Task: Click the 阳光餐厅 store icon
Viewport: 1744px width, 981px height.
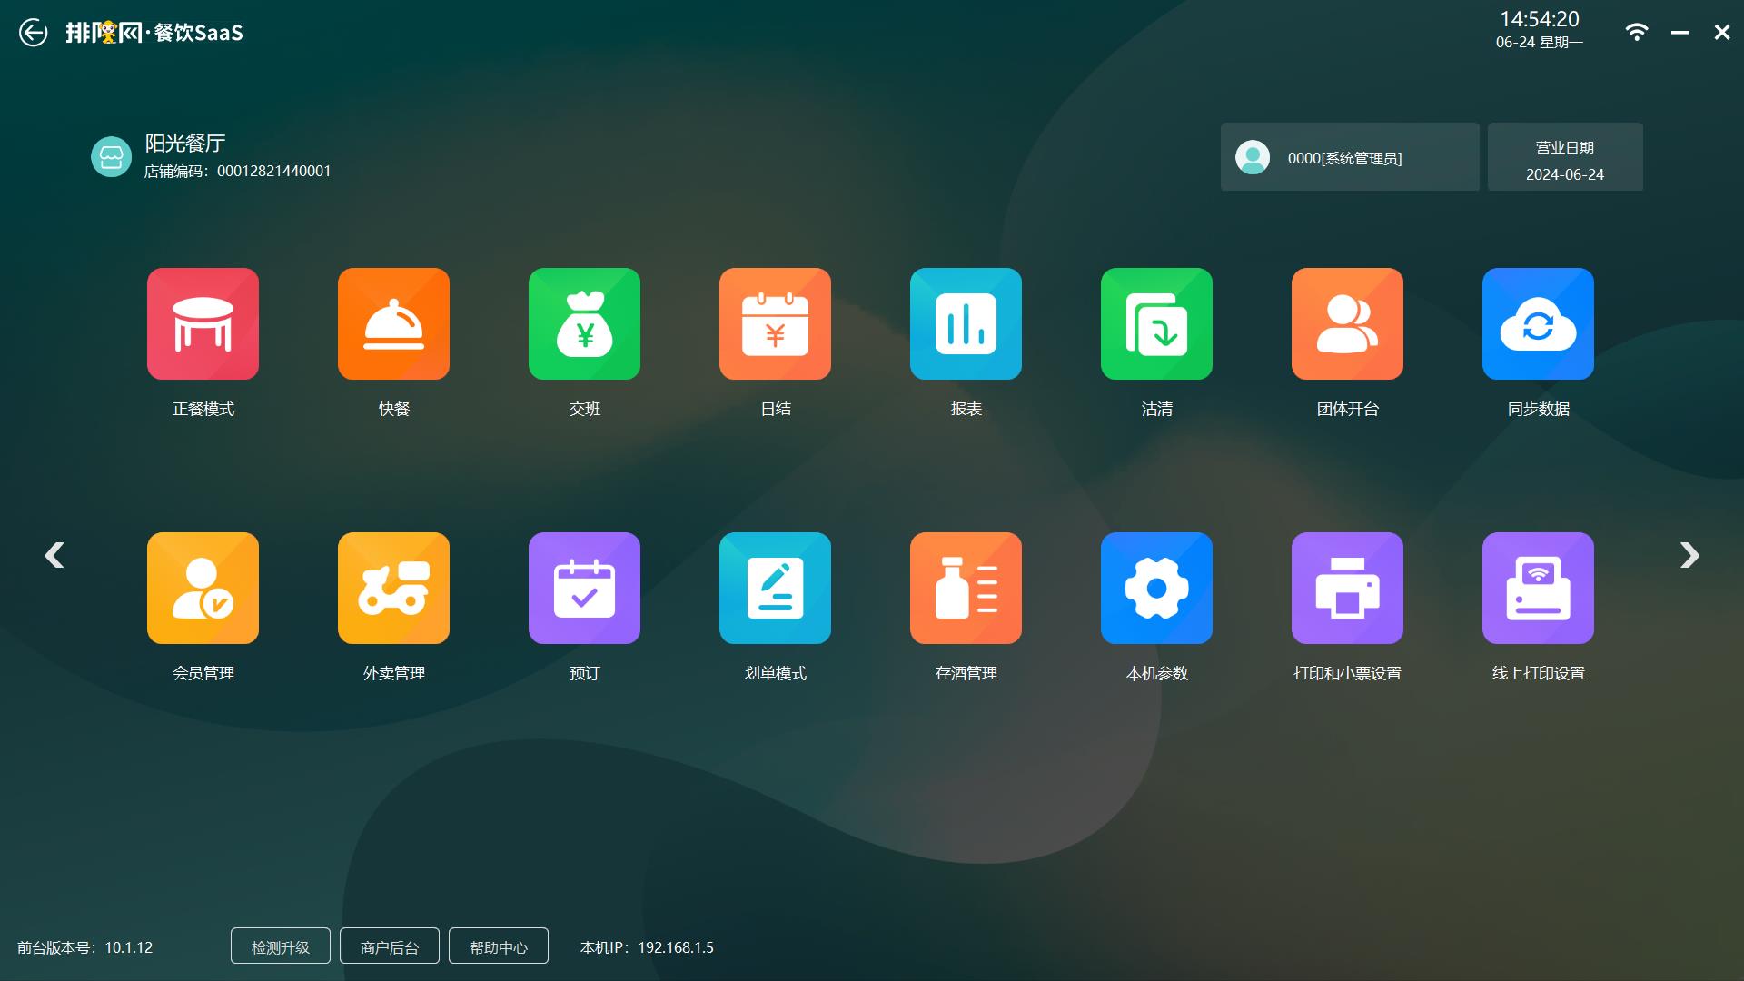Action: (x=111, y=157)
